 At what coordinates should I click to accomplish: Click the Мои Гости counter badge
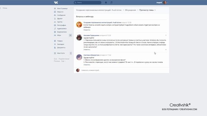tap(71, 53)
